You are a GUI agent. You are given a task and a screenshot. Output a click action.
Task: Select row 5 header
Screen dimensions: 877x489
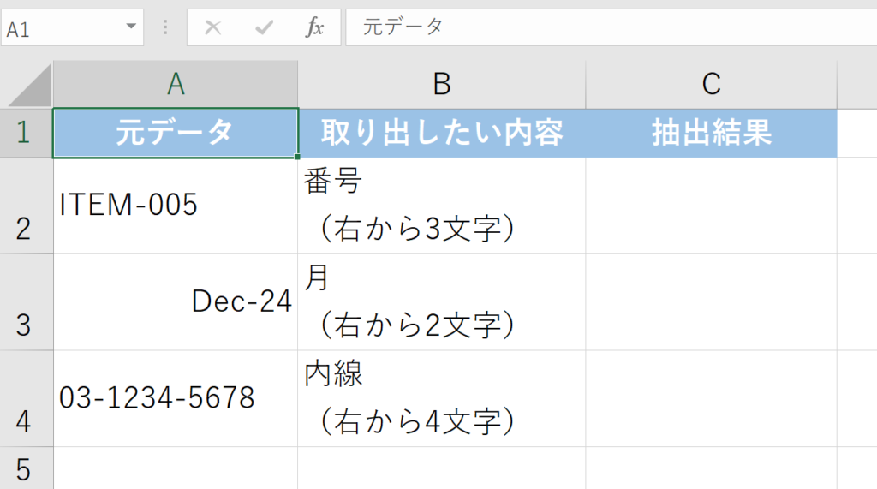pyautogui.click(x=26, y=468)
